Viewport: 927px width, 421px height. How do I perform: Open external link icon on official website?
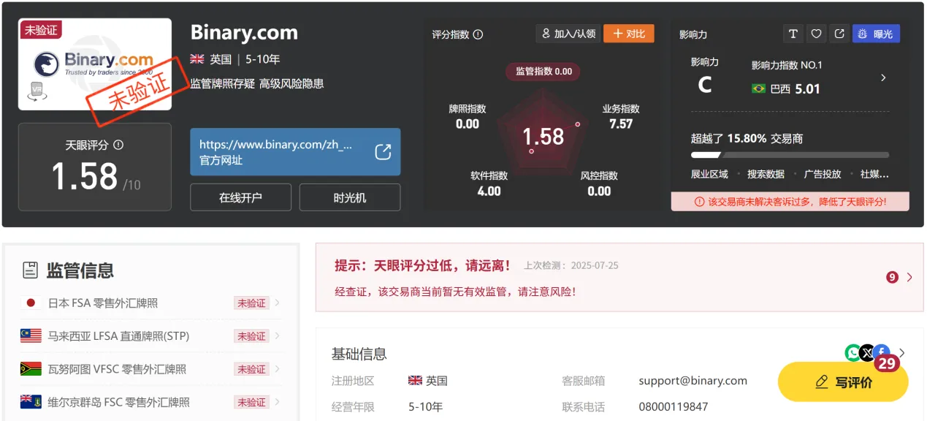(x=383, y=151)
